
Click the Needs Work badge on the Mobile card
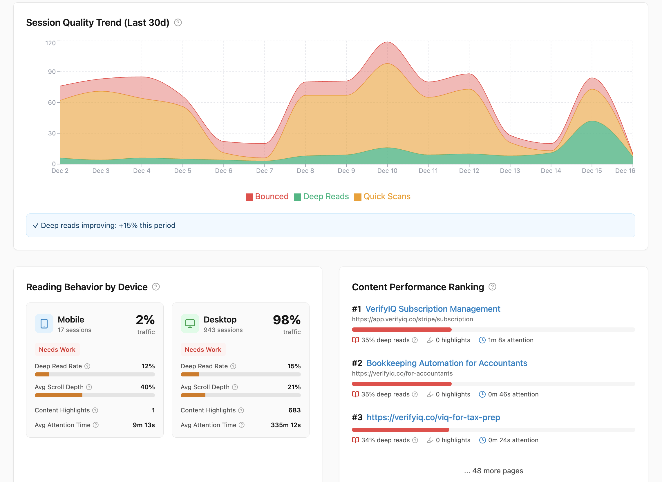click(x=57, y=349)
